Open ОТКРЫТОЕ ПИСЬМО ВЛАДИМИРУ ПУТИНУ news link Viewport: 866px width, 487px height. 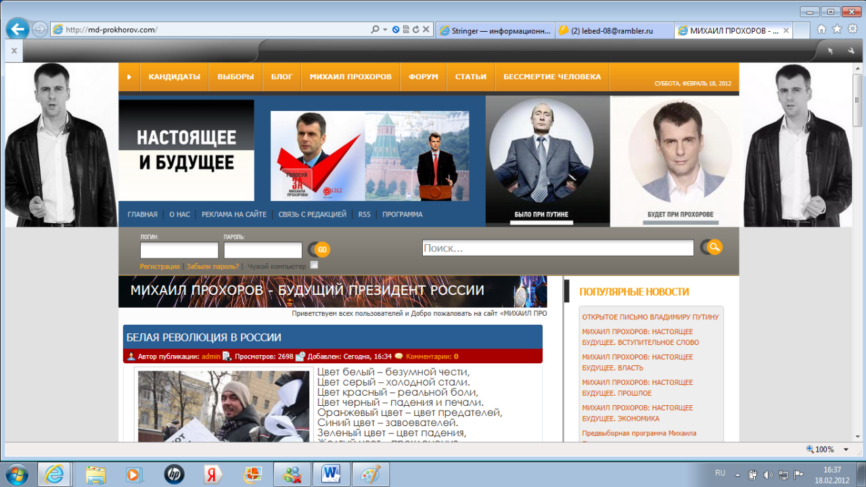(x=650, y=317)
